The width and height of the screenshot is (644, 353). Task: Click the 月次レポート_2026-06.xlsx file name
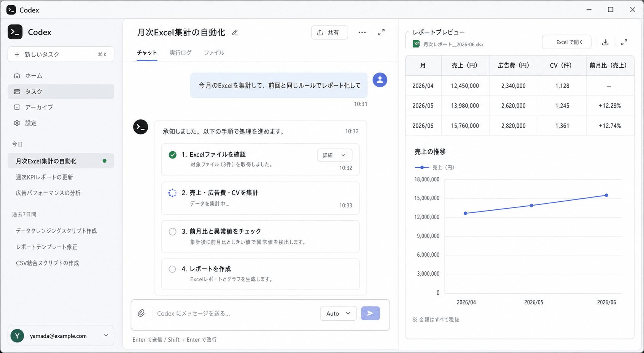(453, 44)
